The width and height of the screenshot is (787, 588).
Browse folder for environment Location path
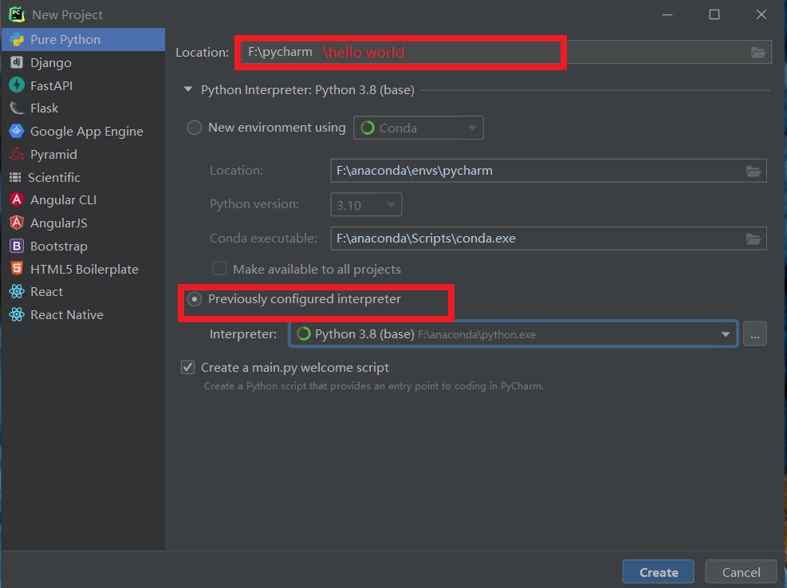(754, 172)
